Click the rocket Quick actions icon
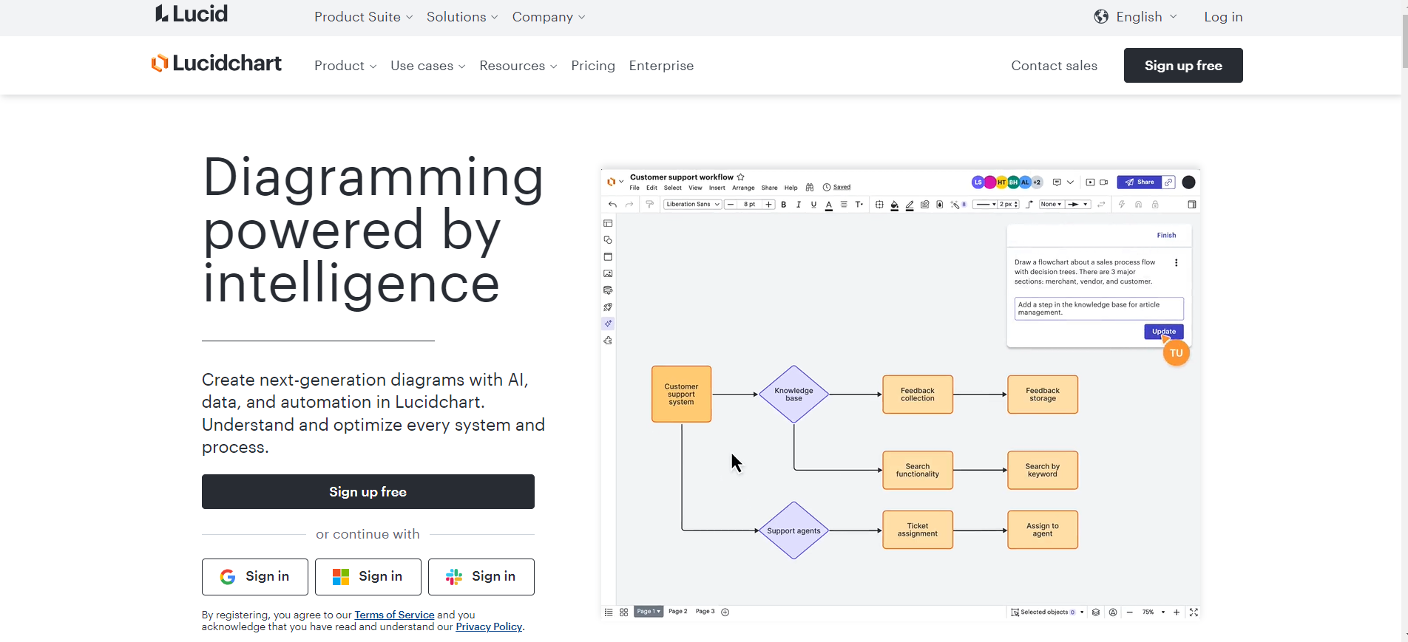1408x642 pixels. click(x=608, y=307)
